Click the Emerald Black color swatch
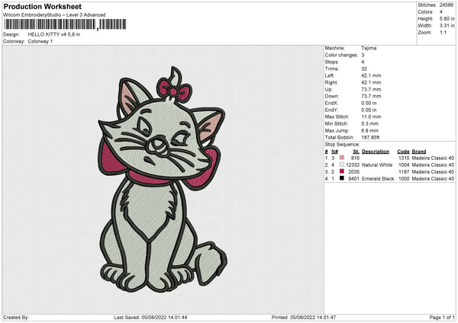 point(342,178)
